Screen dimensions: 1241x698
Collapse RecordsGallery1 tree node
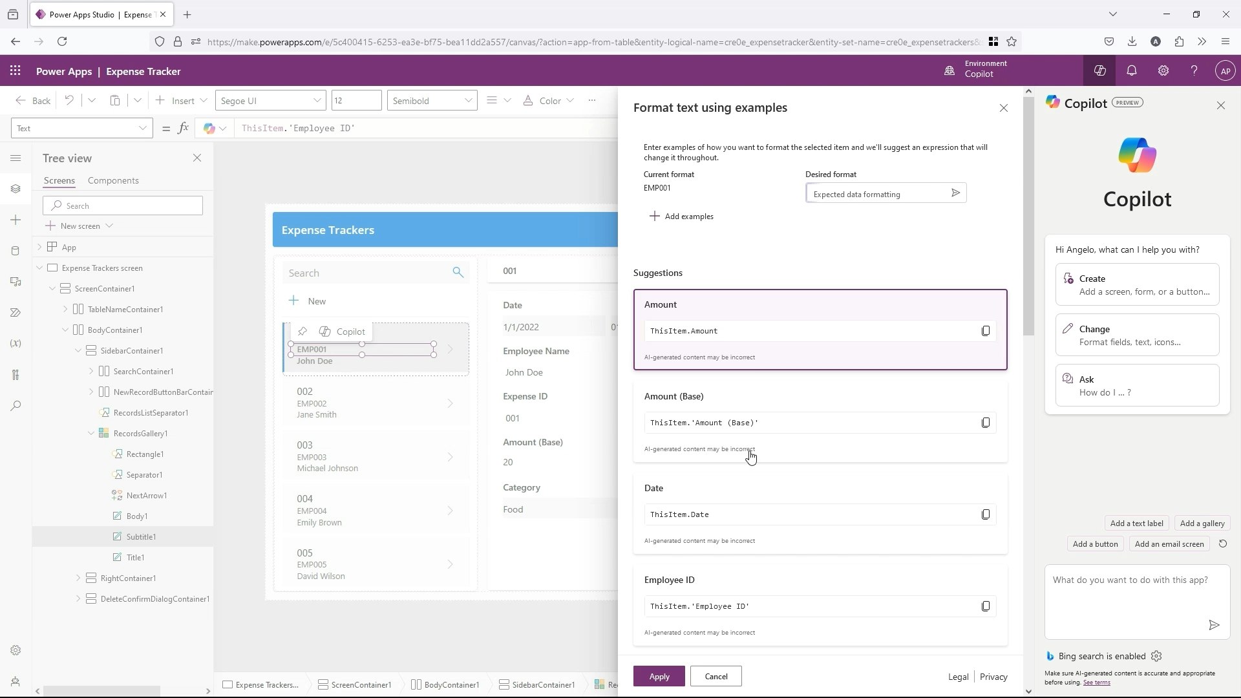tap(91, 433)
